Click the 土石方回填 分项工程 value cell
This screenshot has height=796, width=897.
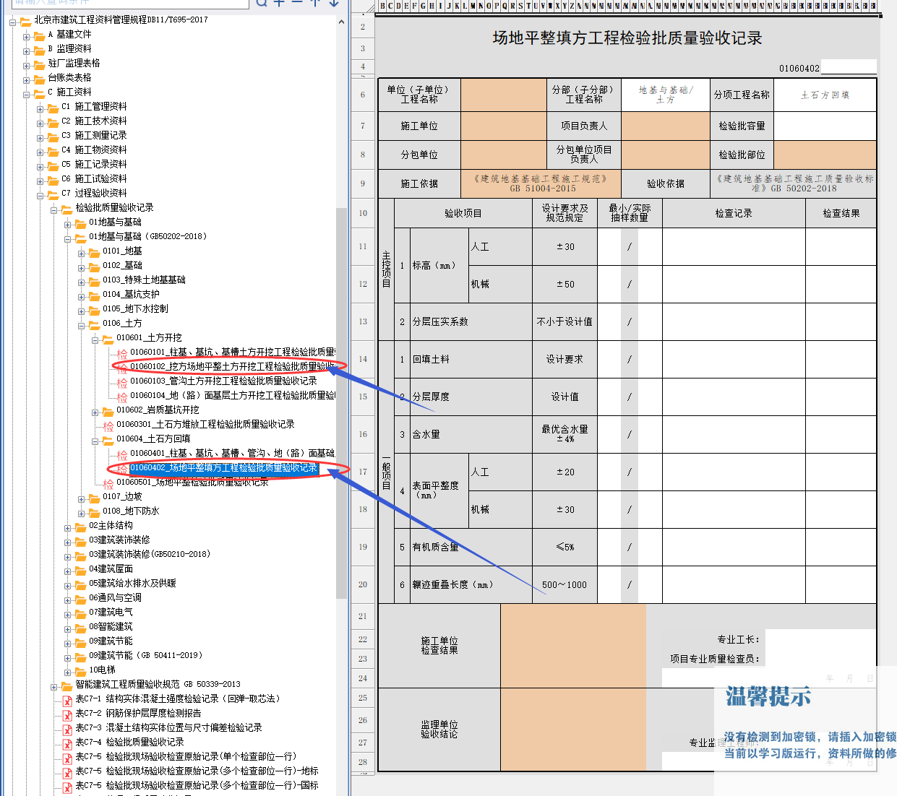(x=825, y=95)
